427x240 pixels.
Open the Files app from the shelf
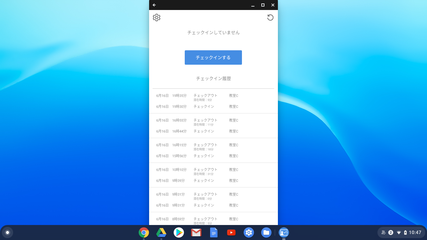click(x=266, y=232)
